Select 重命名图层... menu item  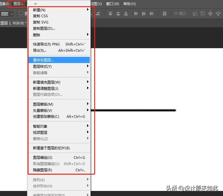[x=59, y=60]
